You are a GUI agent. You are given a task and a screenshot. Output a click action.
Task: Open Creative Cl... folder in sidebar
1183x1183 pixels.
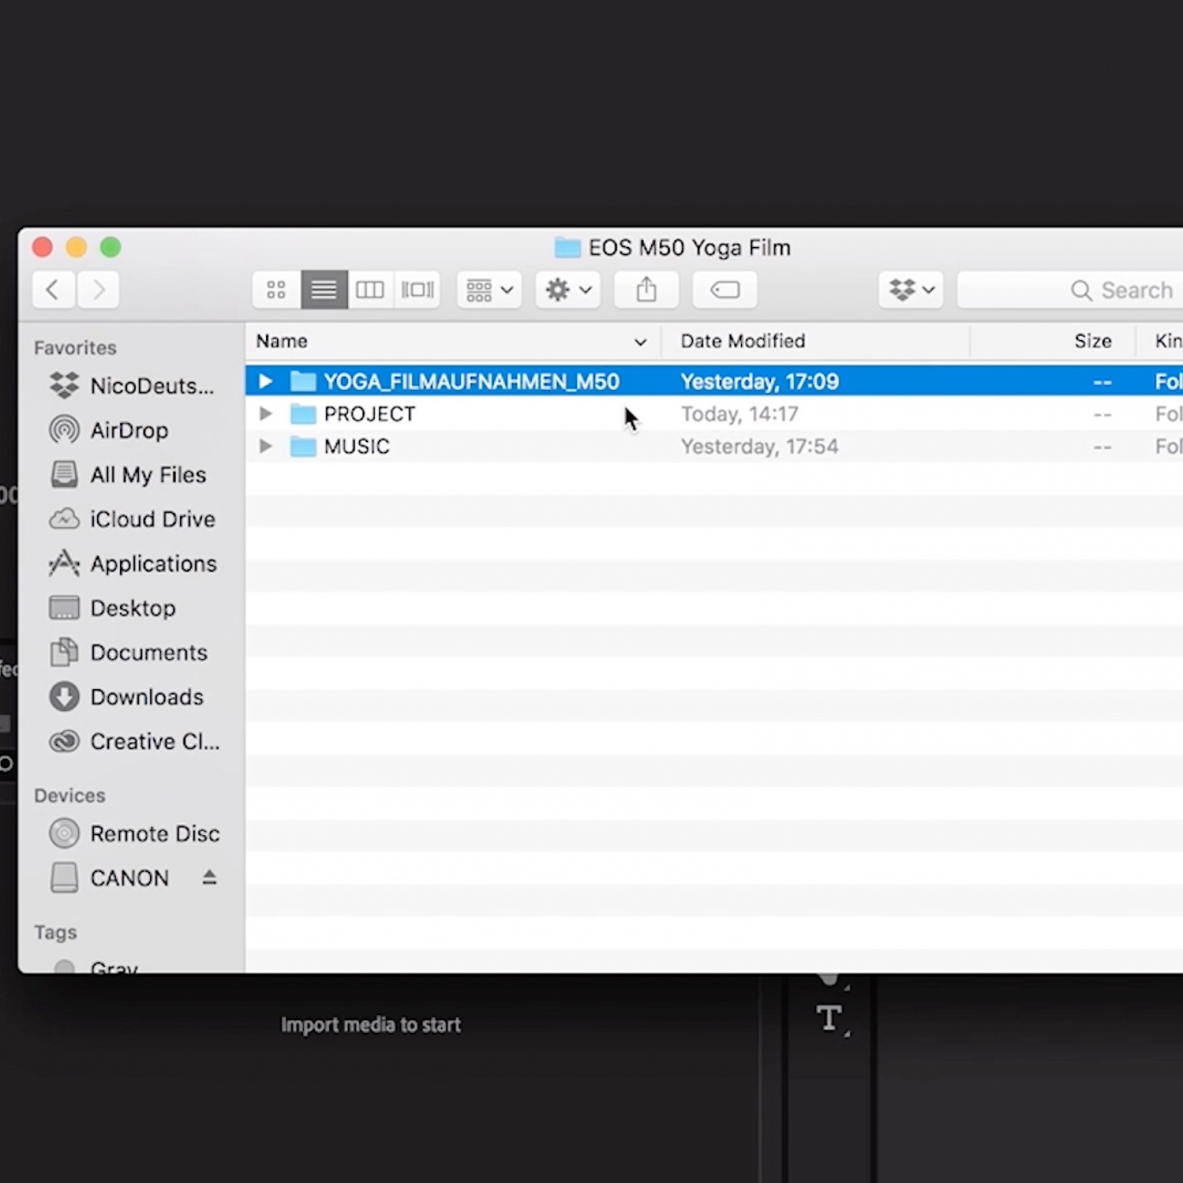click(134, 741)
